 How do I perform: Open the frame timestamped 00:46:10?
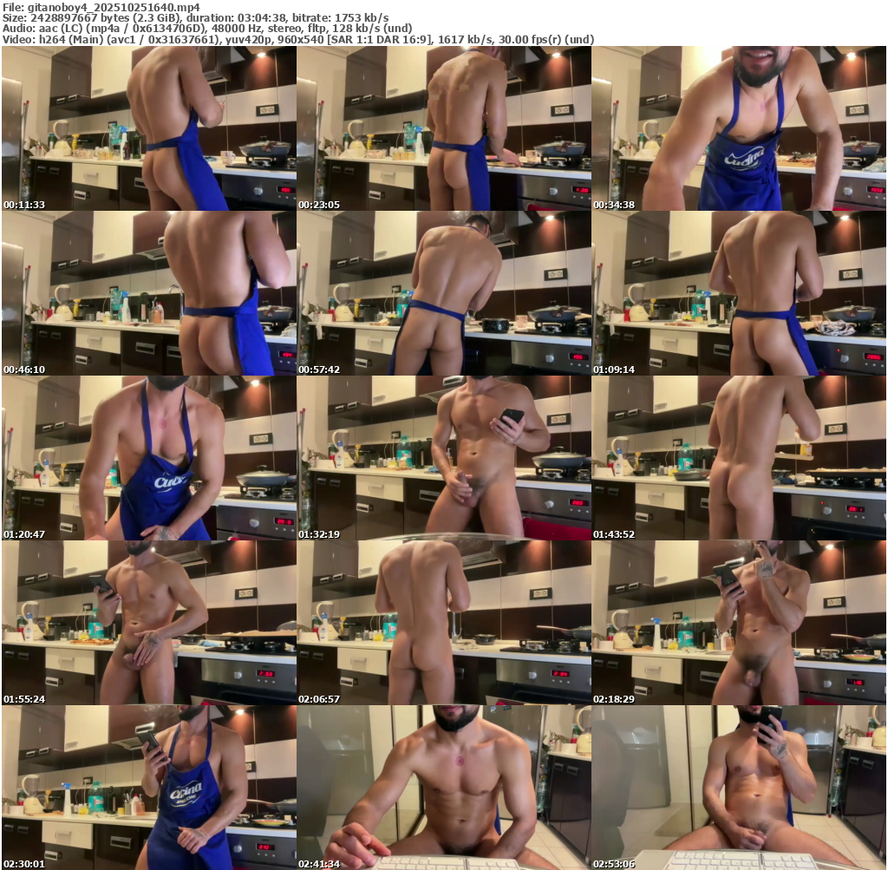tap(149, 293)
